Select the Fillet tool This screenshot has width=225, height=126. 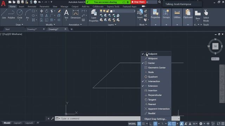pyautogui.click(x=52, y=15)
